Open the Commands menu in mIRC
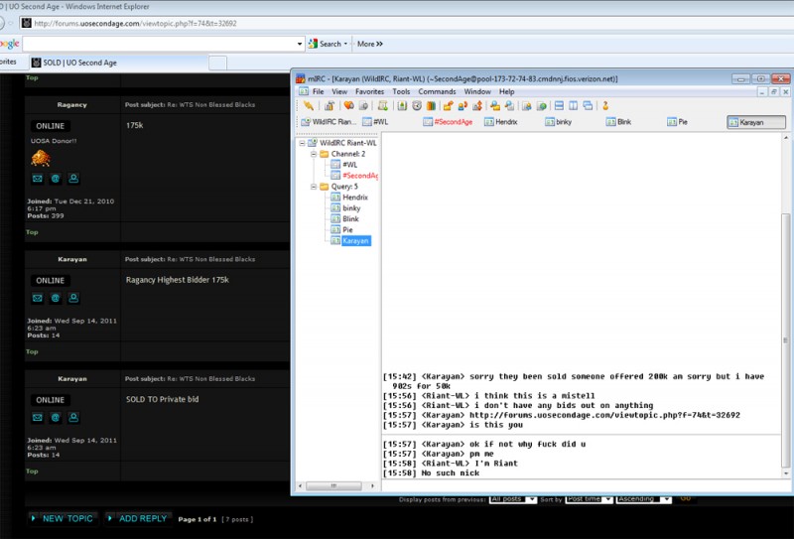Viewport: 794px width, 539px height. [437, 91]
